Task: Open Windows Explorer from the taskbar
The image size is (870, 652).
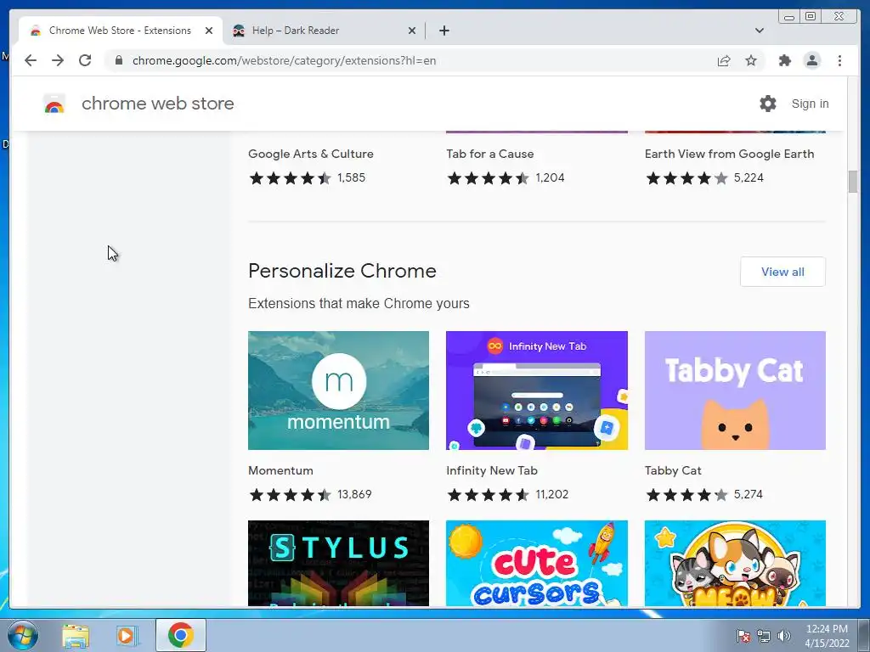Action: (x=76, y=635)
